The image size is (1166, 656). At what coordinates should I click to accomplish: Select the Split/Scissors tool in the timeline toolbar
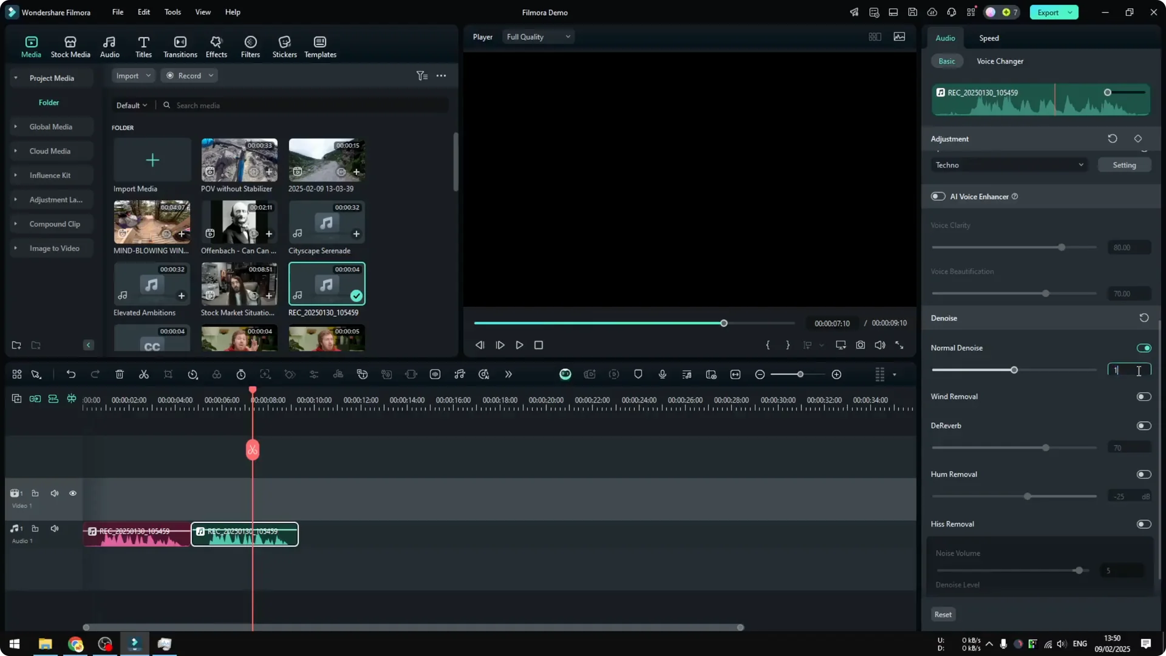[x=144, y=374]
